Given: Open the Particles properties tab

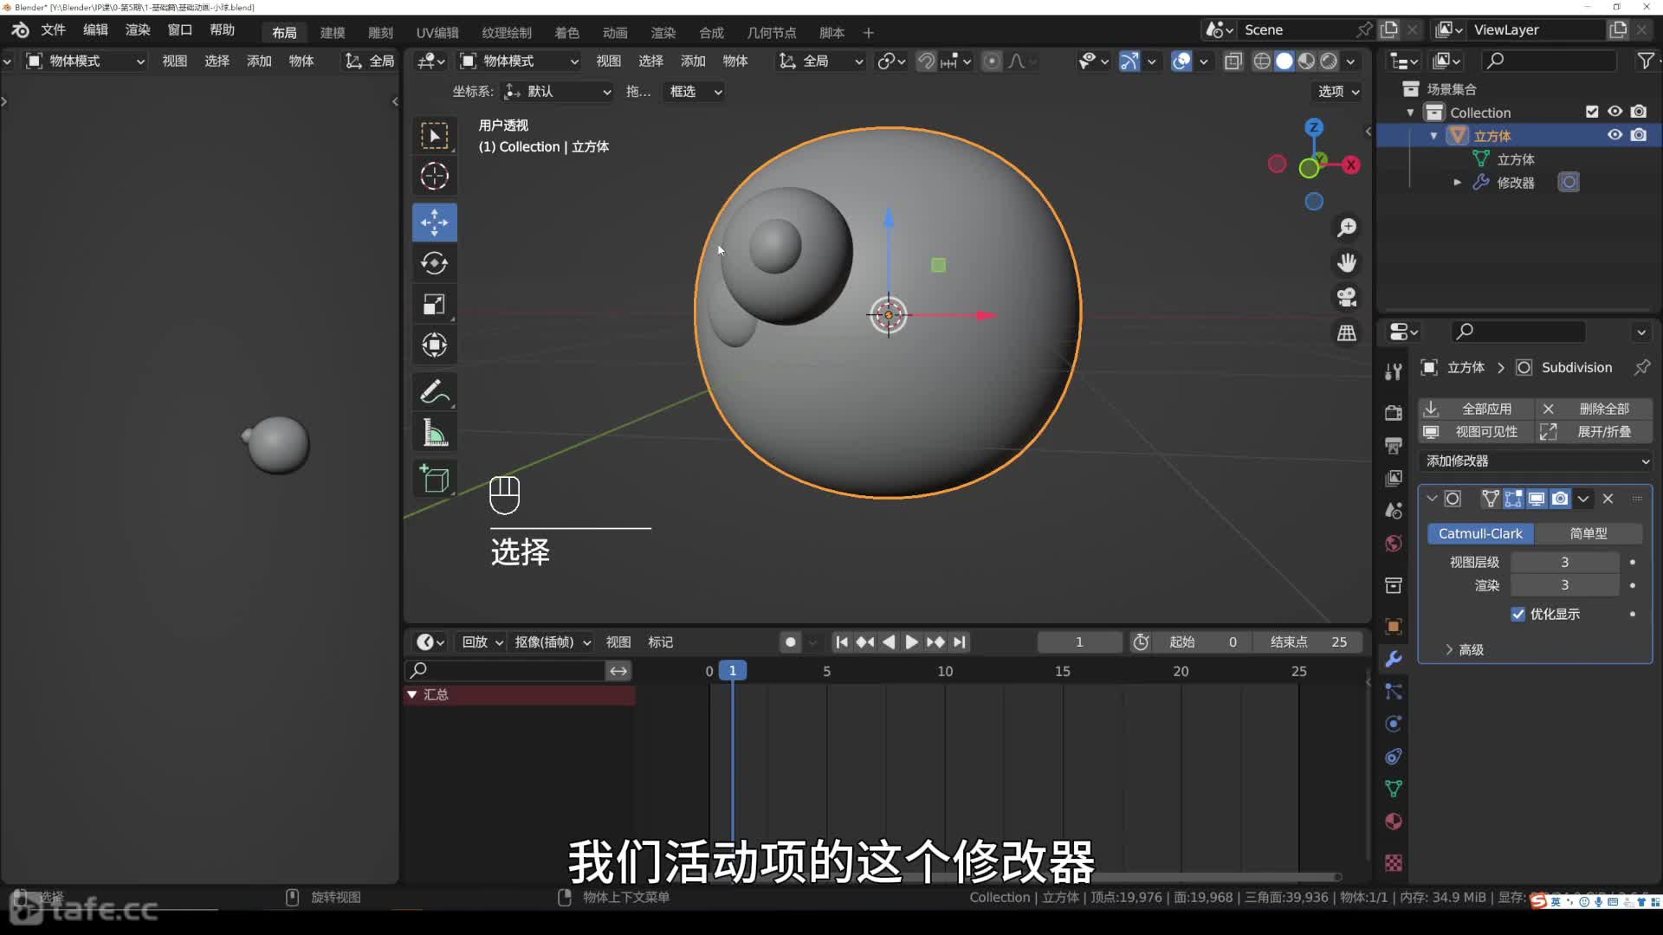Looking at the screenshot, I should [1394, 691].
